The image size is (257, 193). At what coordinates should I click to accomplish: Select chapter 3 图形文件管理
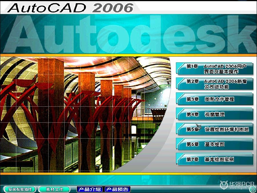[216, 99]
